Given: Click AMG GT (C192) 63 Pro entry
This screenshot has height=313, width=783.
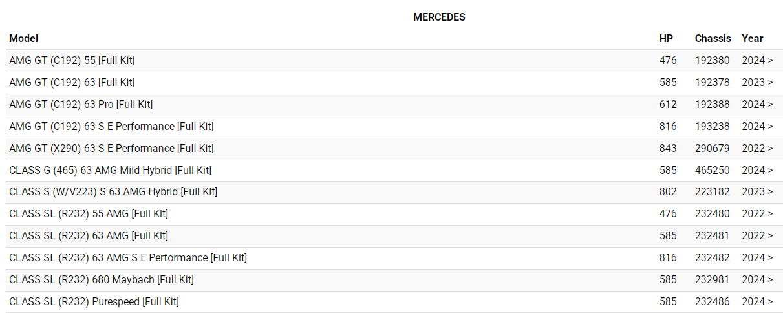Looking at the screenshot, I should click(81, 105).
